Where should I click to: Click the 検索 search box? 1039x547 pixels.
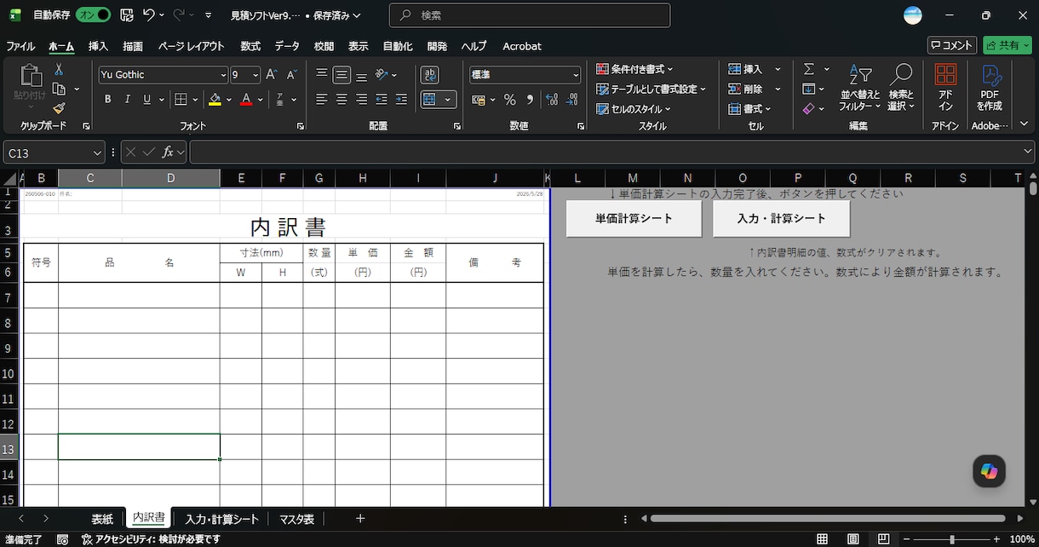click(x=530, y=15)
